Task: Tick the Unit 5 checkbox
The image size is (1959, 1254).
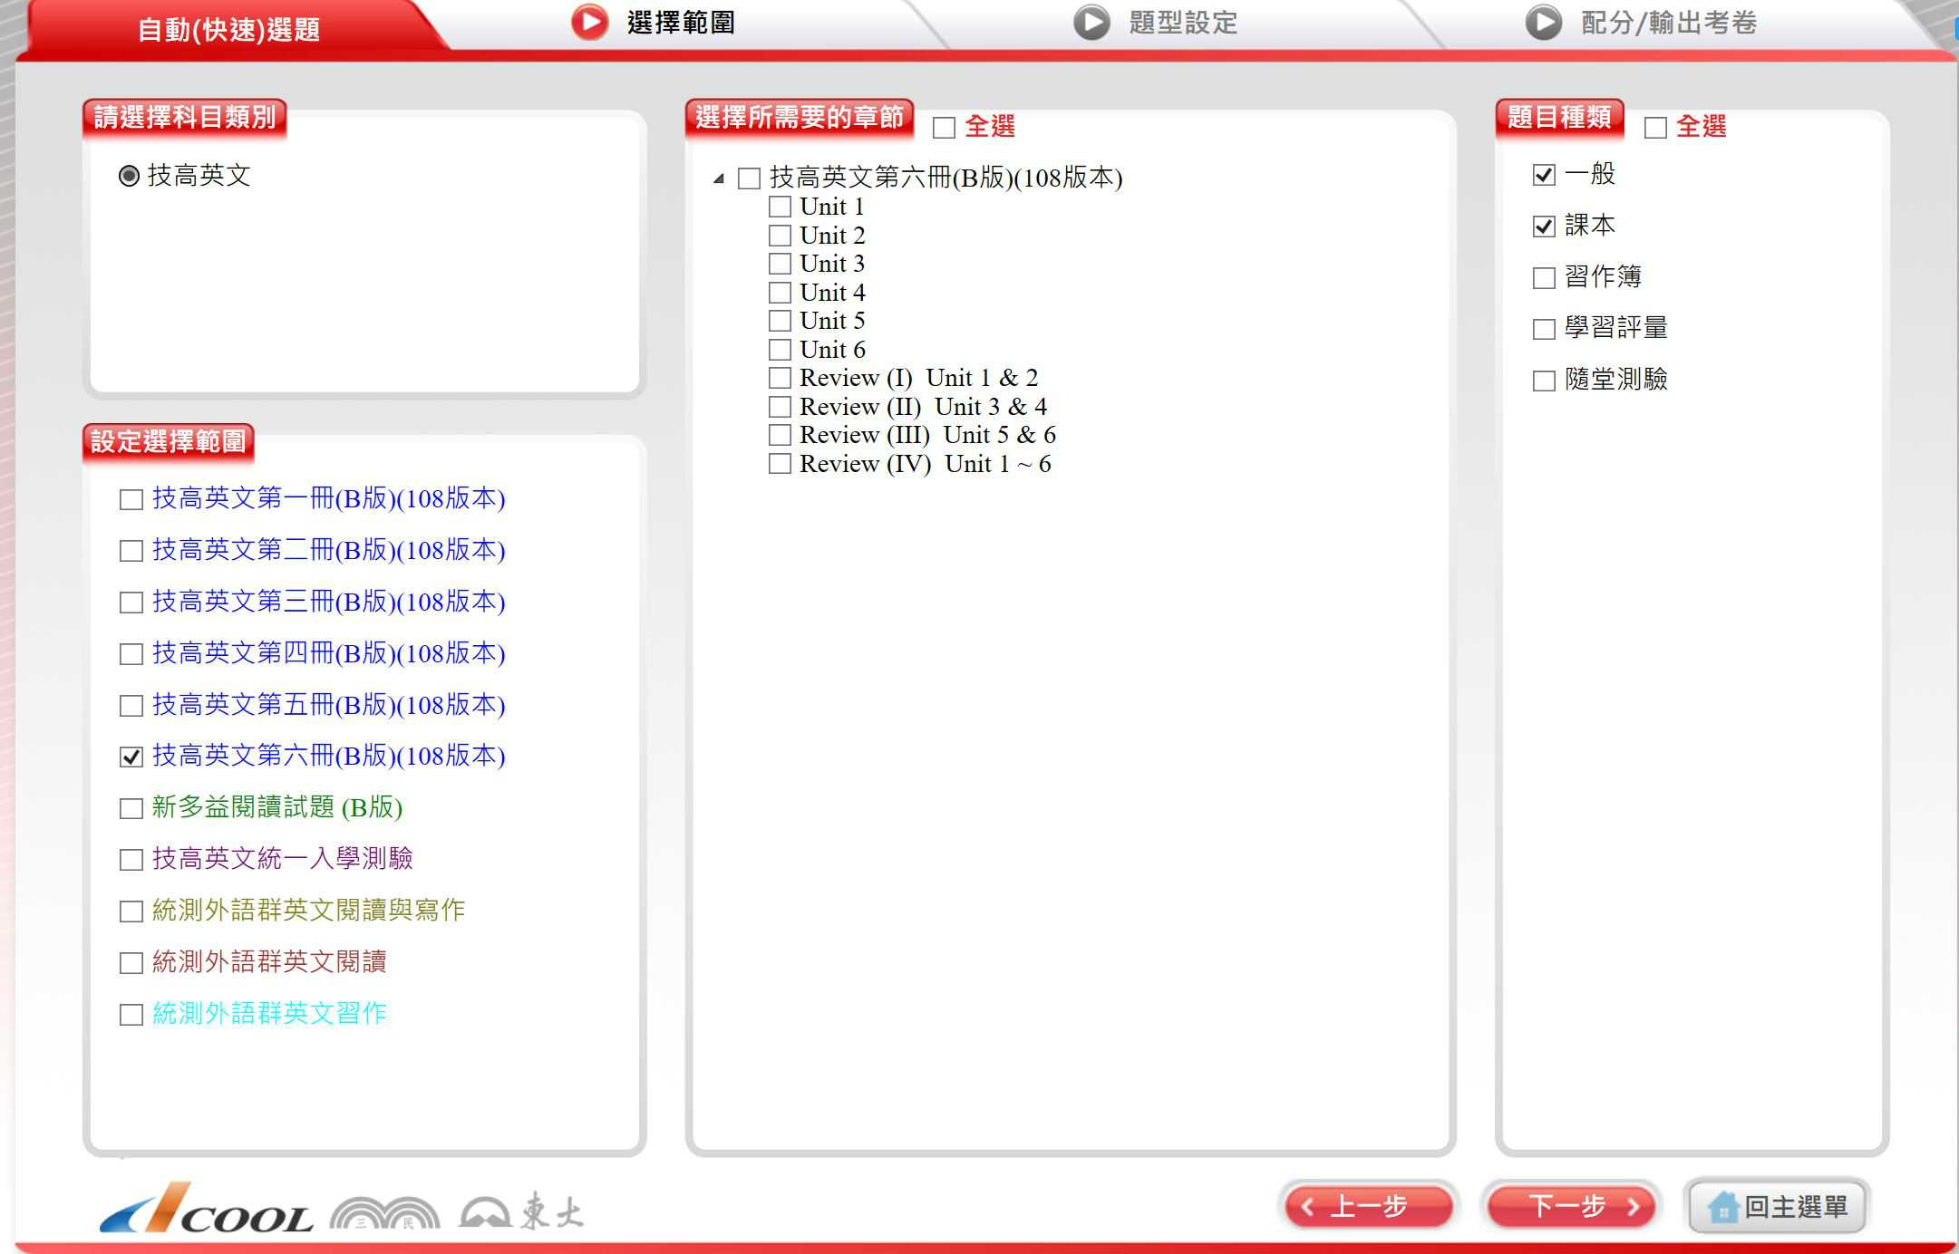Action: pos(780,321)
